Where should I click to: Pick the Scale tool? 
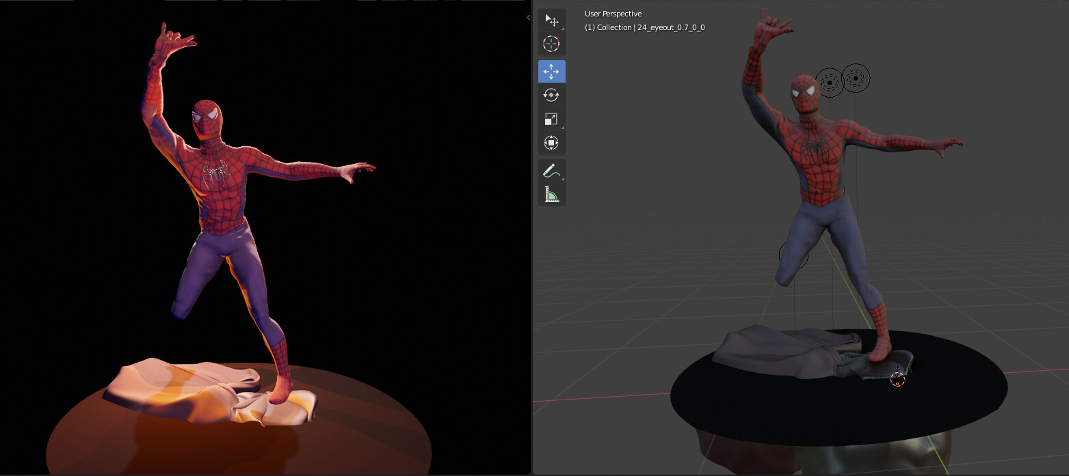coord(551,120)
